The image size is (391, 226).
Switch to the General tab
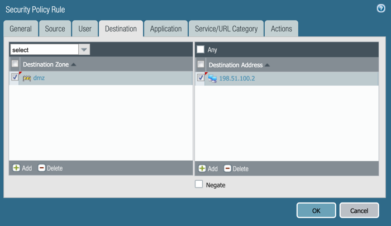click(21, 29)
